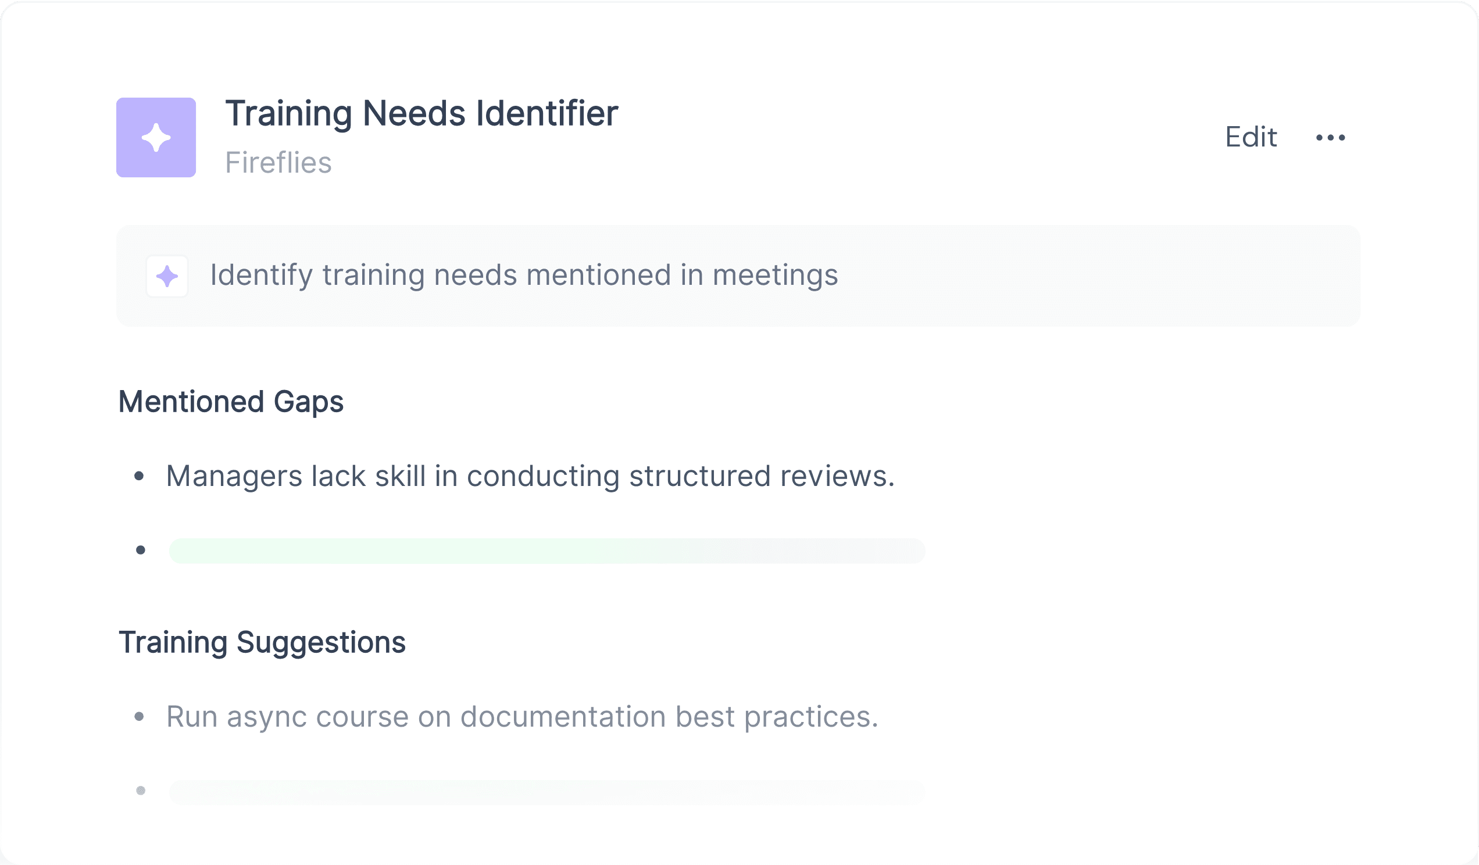Image resolution: width=1479 pixels, height=865 pixels.
Task: Click the Edit button
Action: coord(1251,137)
